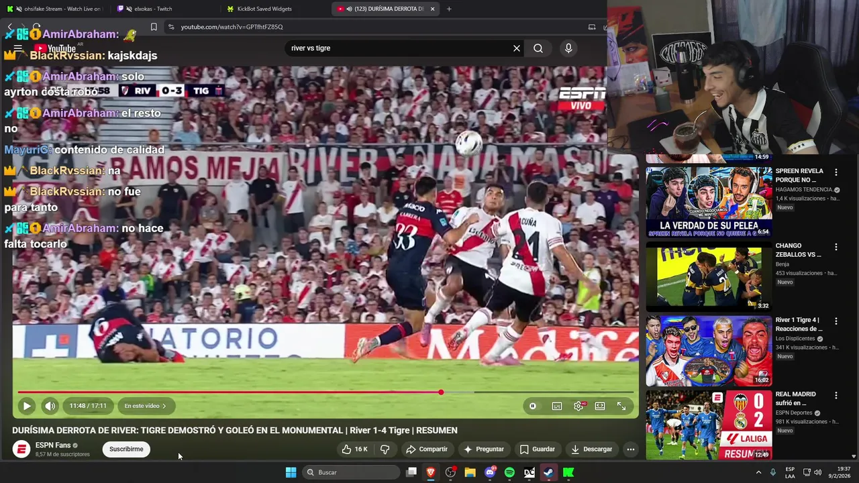Open the Brave browser taskbar icon
The height and width of the screenshot is (483, 859).
point(431,472)
